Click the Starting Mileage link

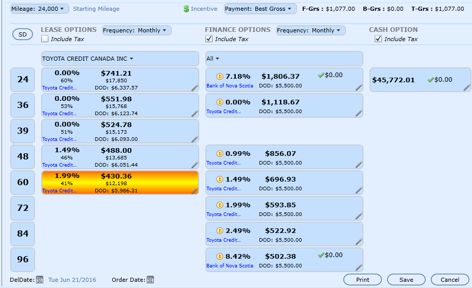coord(96,9)
